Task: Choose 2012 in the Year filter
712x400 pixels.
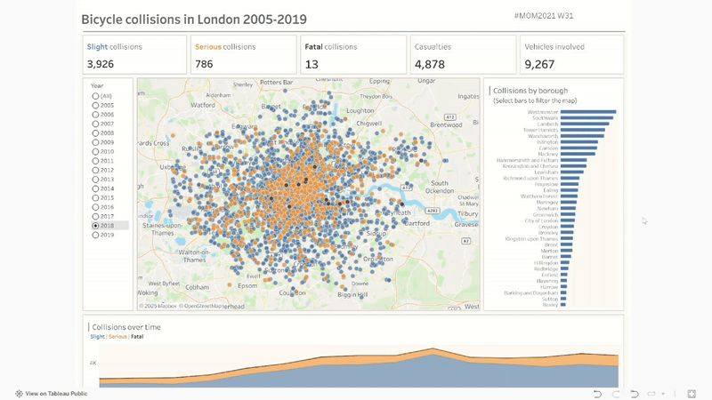Action: coord(95,170)
